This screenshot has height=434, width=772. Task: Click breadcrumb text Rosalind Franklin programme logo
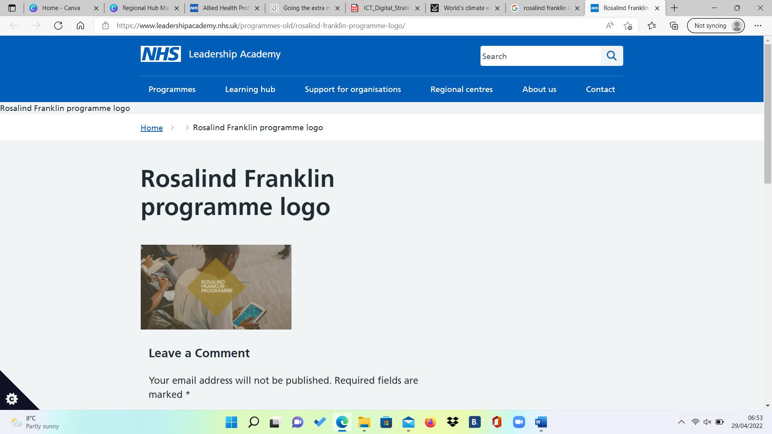click(x=258, y=127)
